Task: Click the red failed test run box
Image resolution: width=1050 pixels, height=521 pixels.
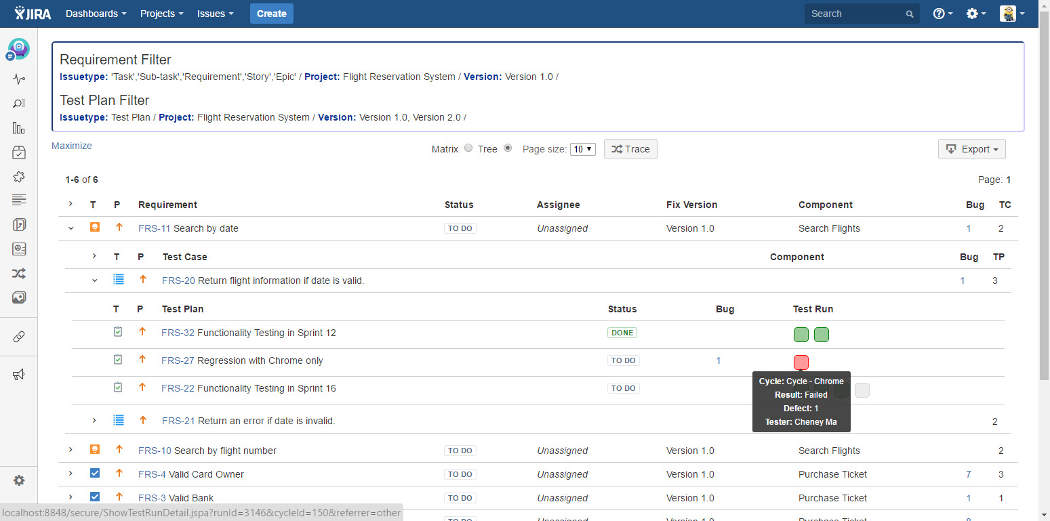Action: [801, 362]
